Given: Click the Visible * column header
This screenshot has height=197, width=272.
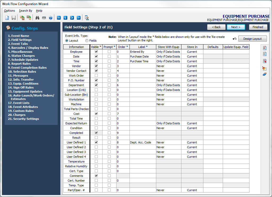Looking at the screenshot, I should 96,47.
